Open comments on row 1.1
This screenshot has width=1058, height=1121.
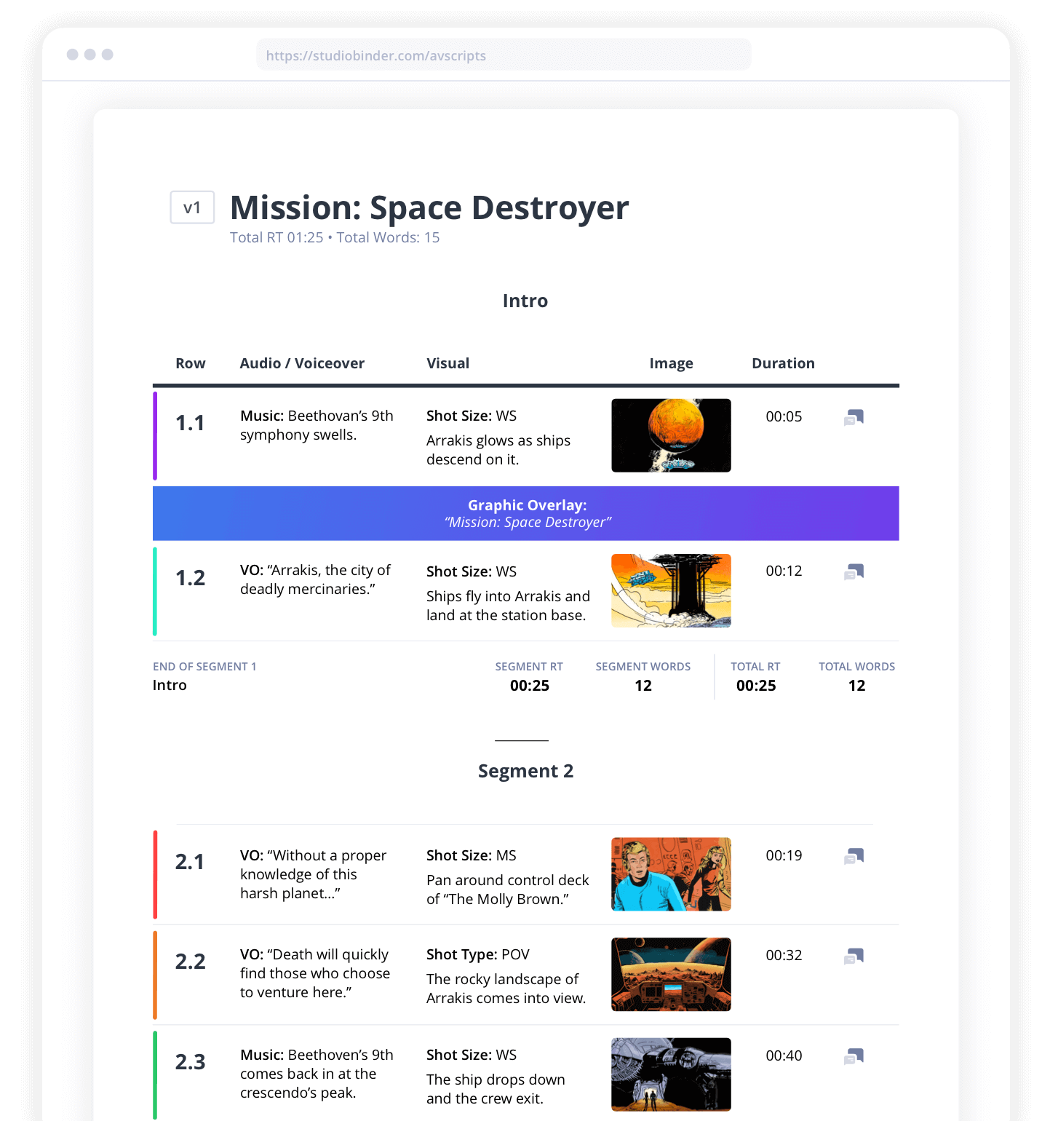click(x=854, y=417)
